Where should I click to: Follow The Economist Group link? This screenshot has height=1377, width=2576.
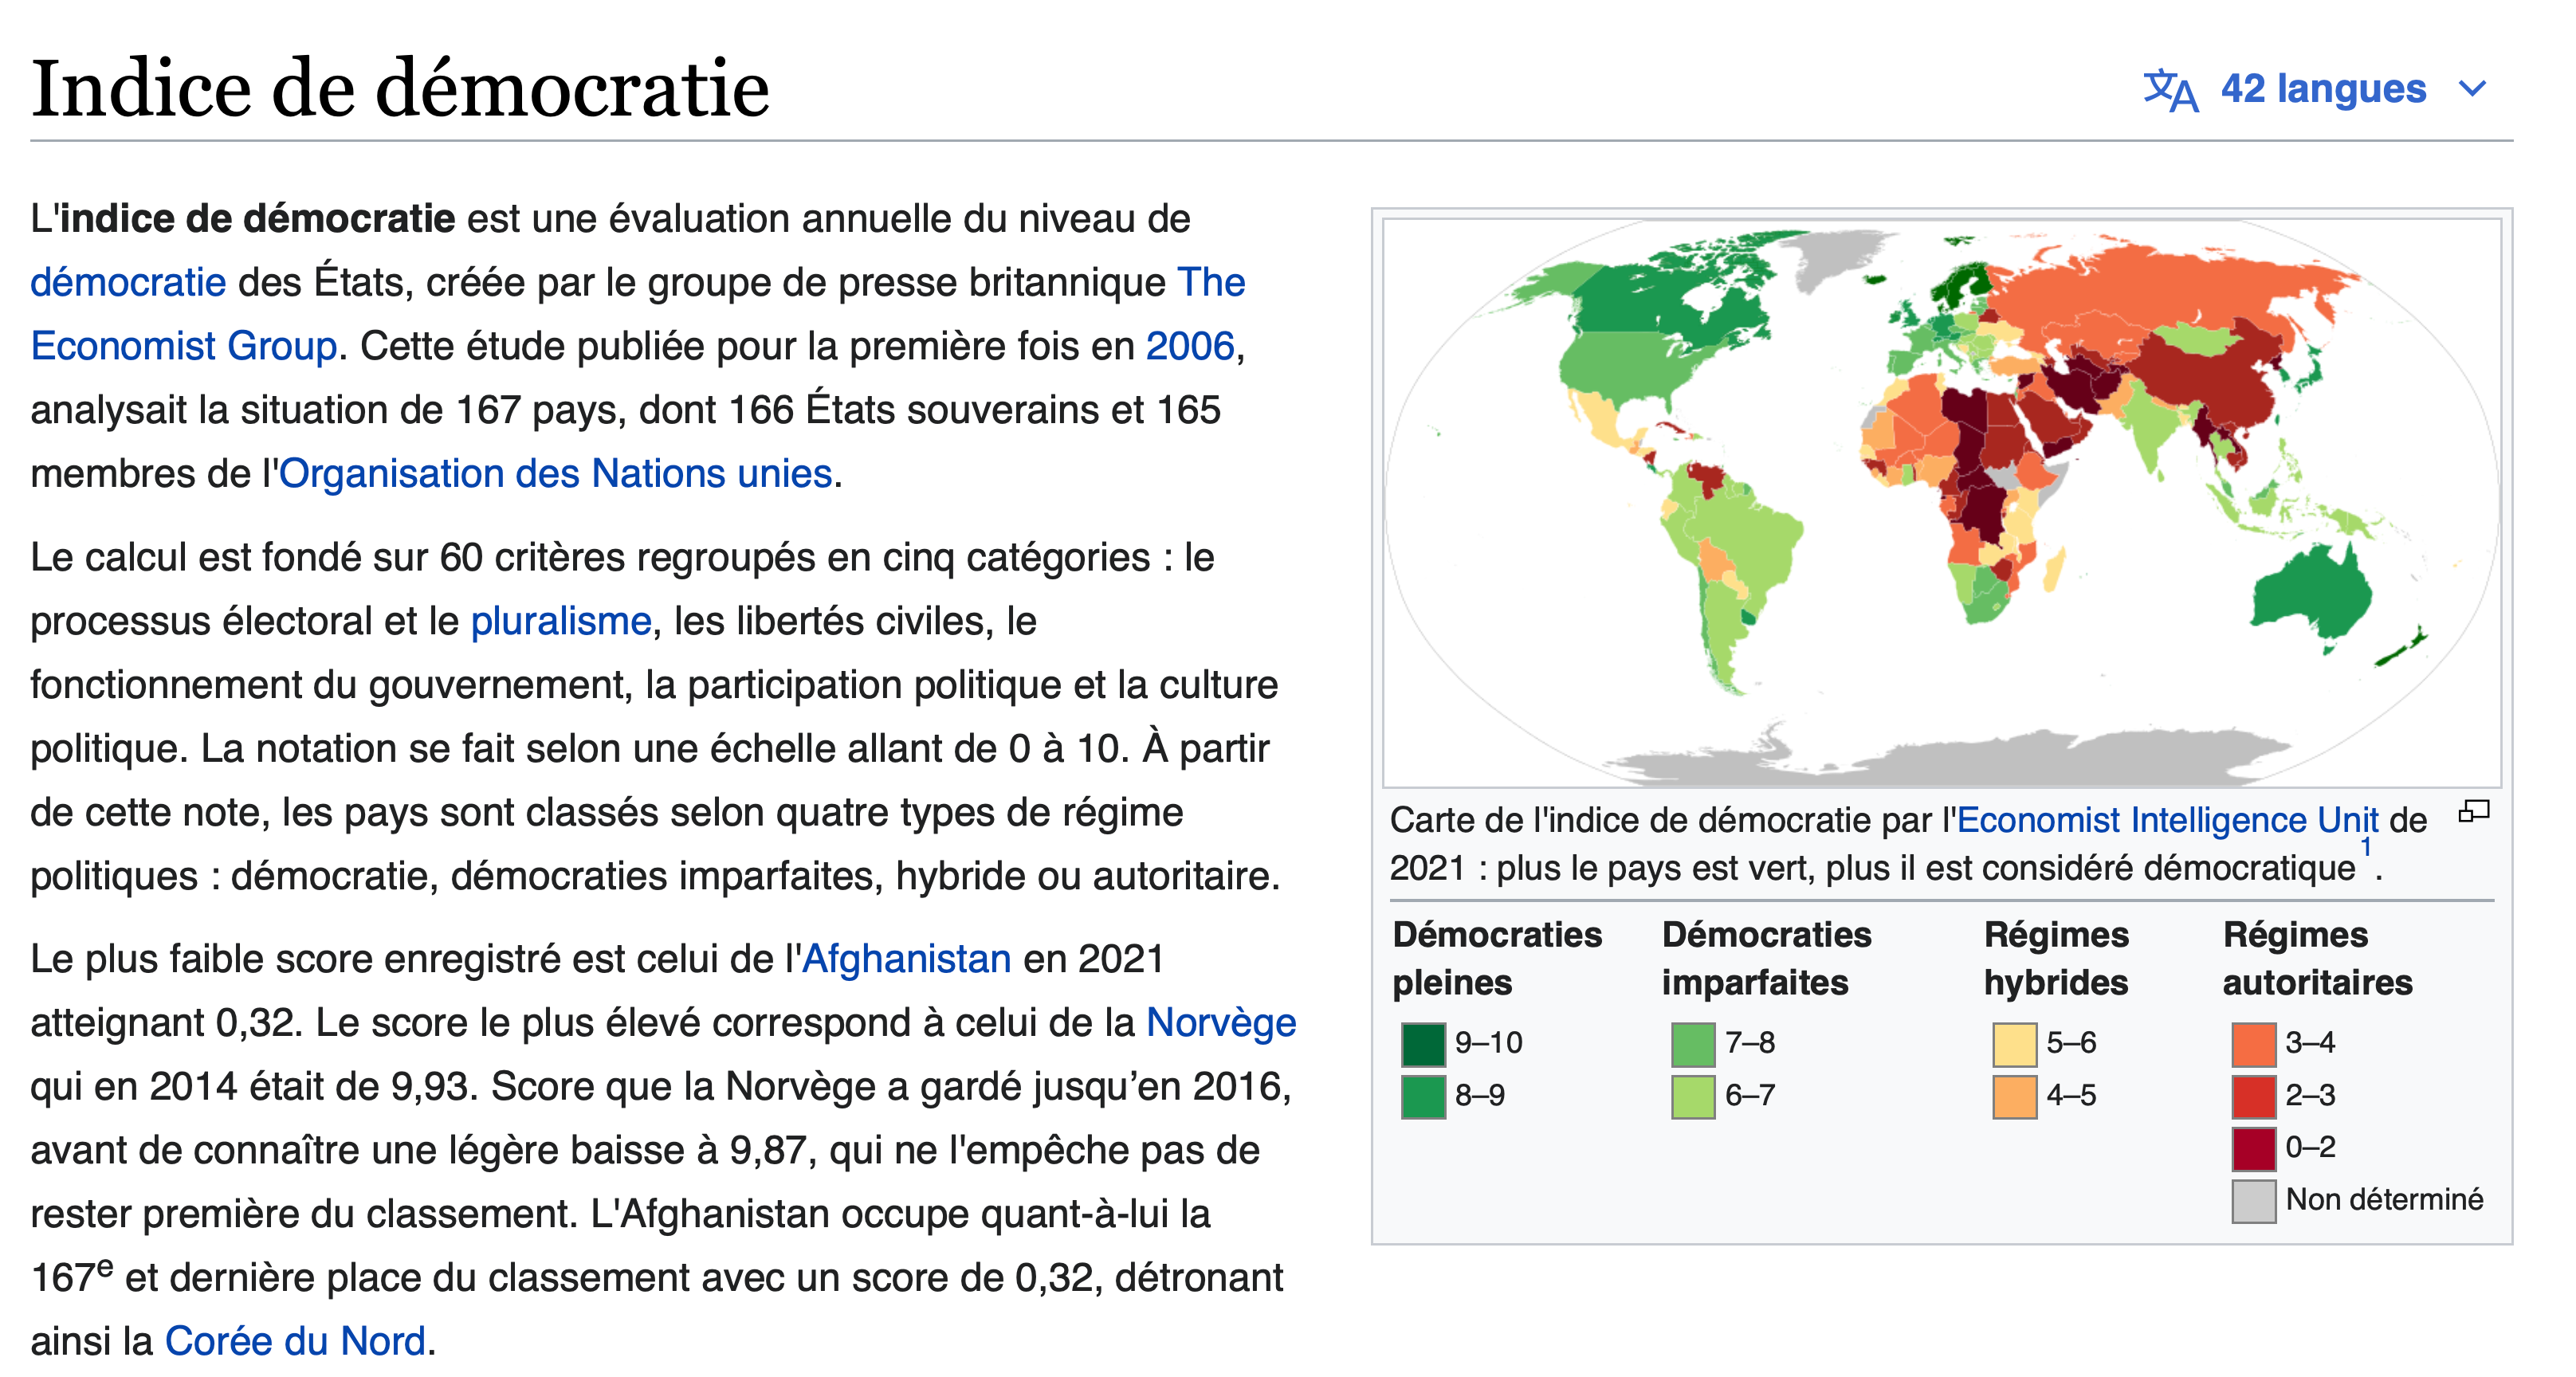click(x=637, y=314)
